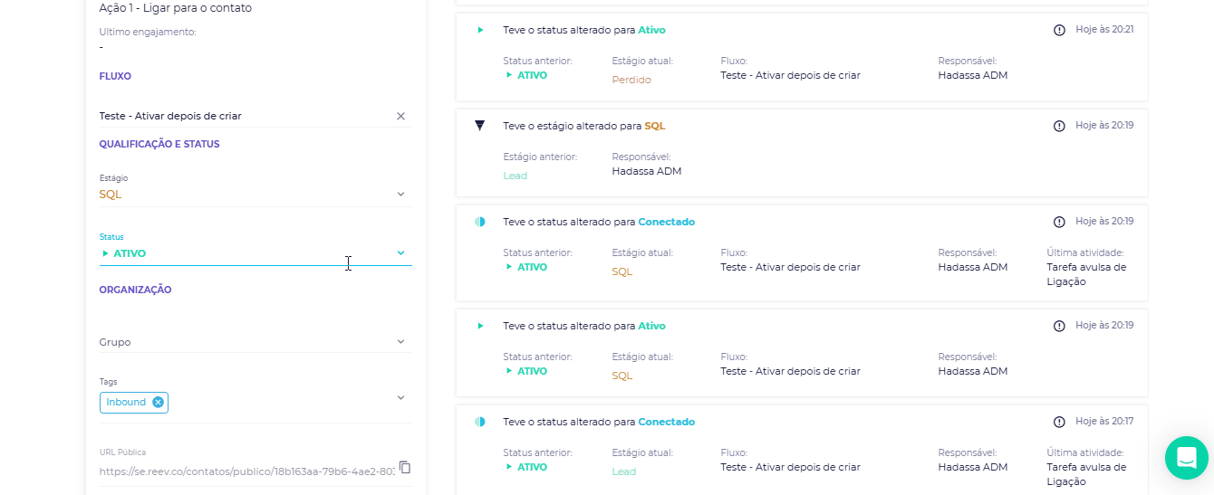The height and width of the screenshot is (495, 1214).
Task: Expand the Estágio dropdown
Action: [x=400, y=194]
